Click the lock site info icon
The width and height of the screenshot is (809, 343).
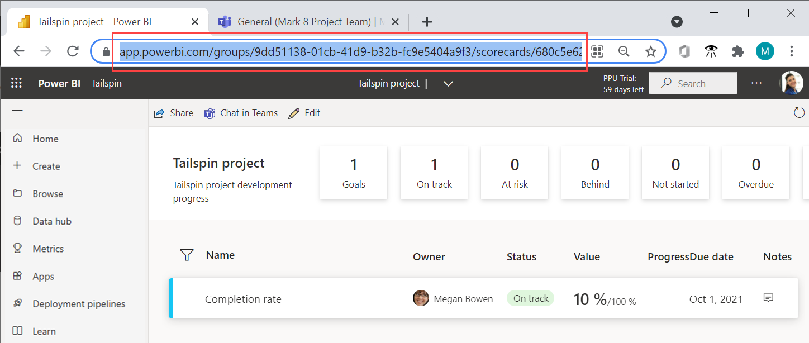tap(106, 51)
